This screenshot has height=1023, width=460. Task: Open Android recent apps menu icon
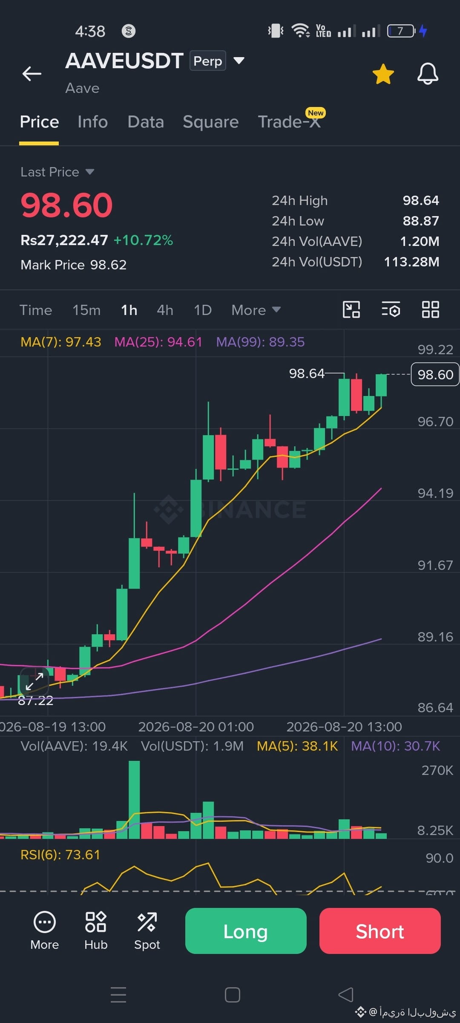point(118,995)
